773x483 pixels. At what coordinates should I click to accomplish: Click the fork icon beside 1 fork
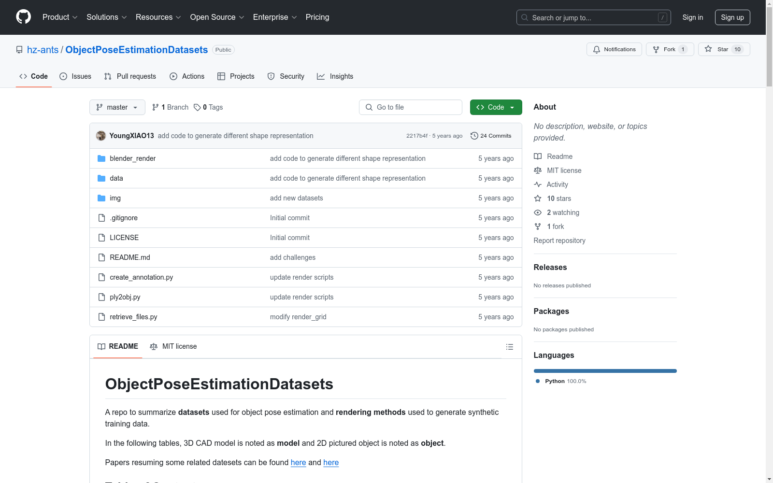(x=538, y=227)
